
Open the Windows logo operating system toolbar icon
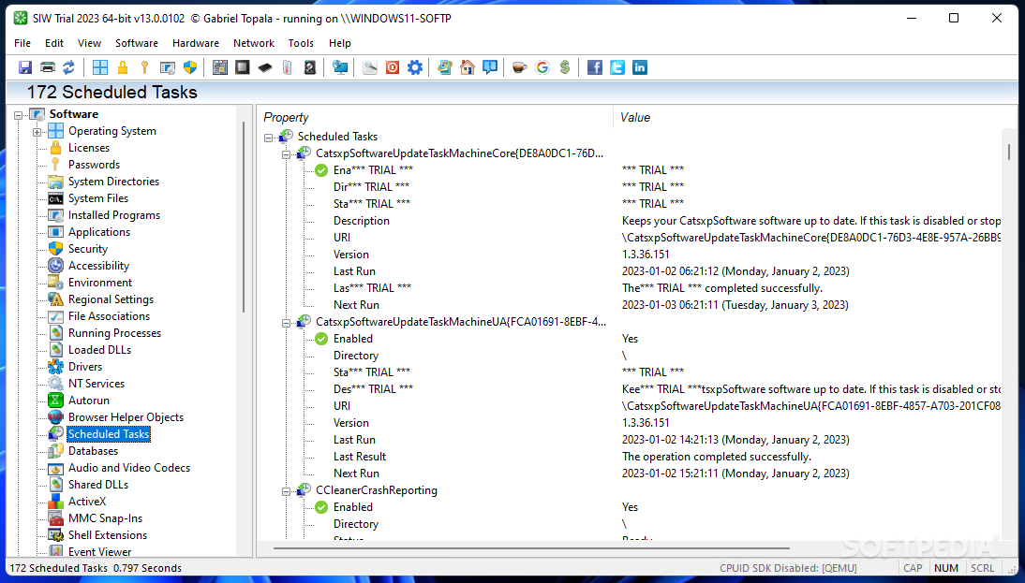click(x=100, y=67)
